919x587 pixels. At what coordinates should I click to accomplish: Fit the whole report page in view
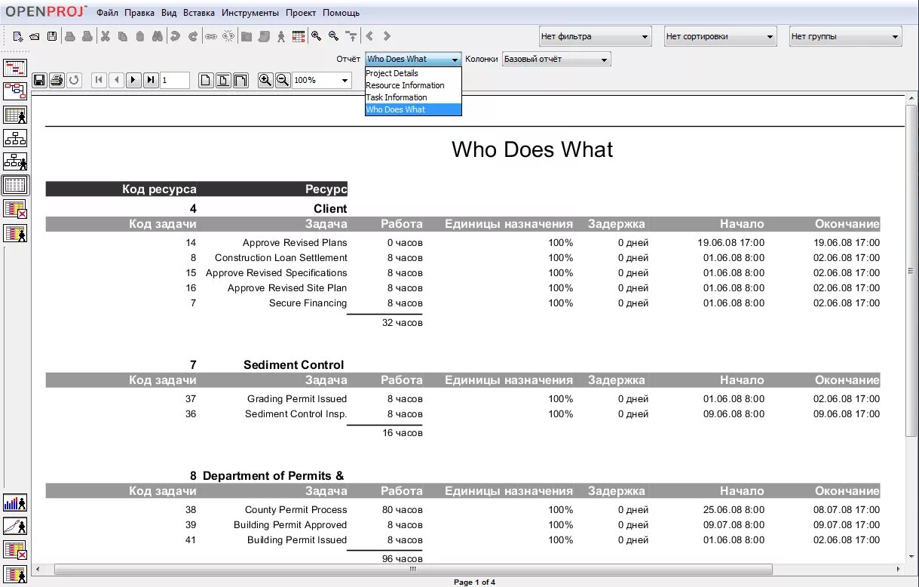pyautogui.click(x=223, y=80)
